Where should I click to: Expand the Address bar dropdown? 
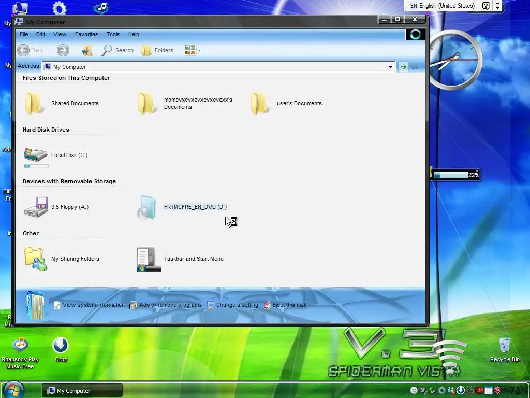coord(390,67)
